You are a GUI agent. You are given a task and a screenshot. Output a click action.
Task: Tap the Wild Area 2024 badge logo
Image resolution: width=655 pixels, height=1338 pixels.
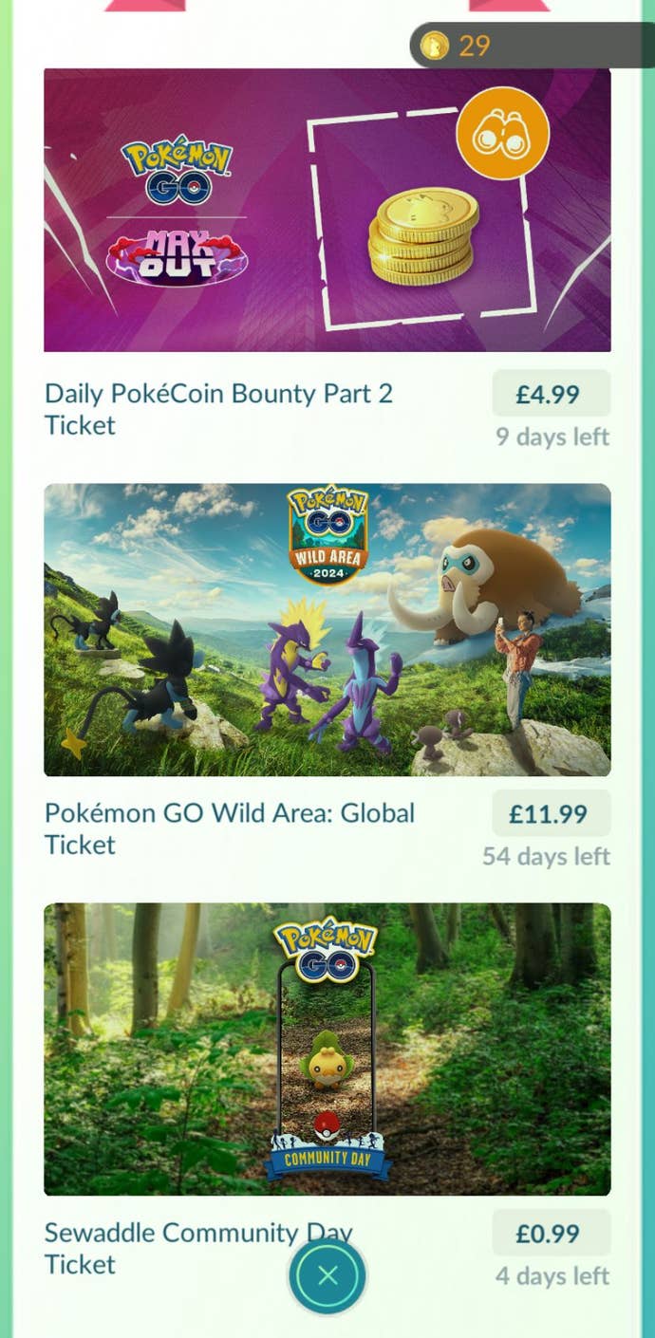pos(327,534)
